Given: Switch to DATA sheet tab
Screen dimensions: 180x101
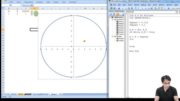Looking at the screenshot, I should 21,94.
